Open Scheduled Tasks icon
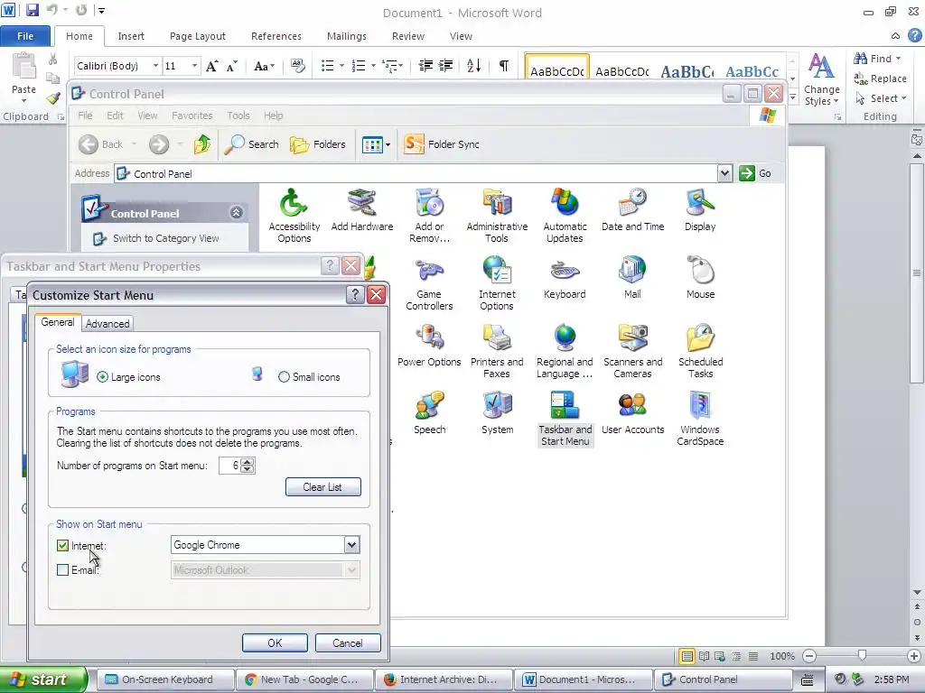 point(700,351)
